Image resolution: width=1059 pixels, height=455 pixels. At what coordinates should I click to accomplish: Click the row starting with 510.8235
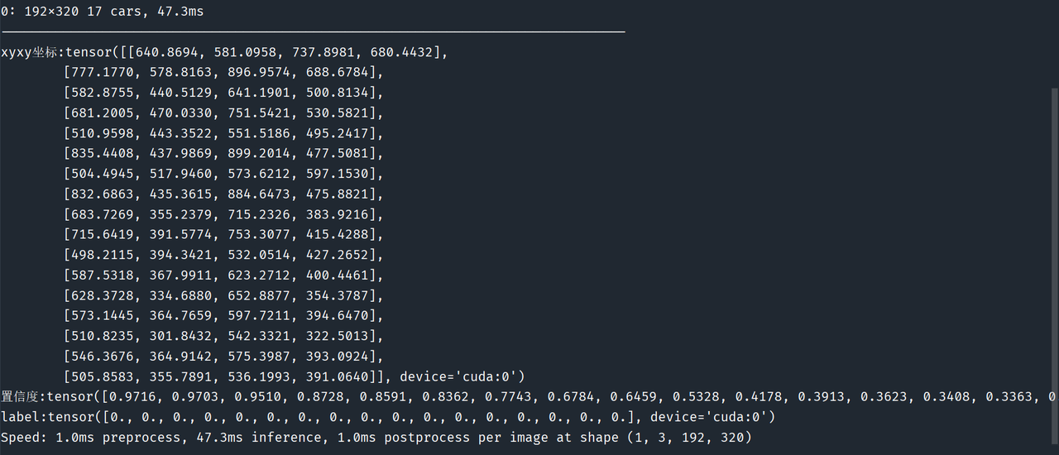click(x=223, y=336)
